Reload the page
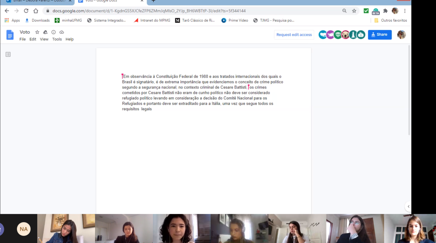 tap(26, 11)
